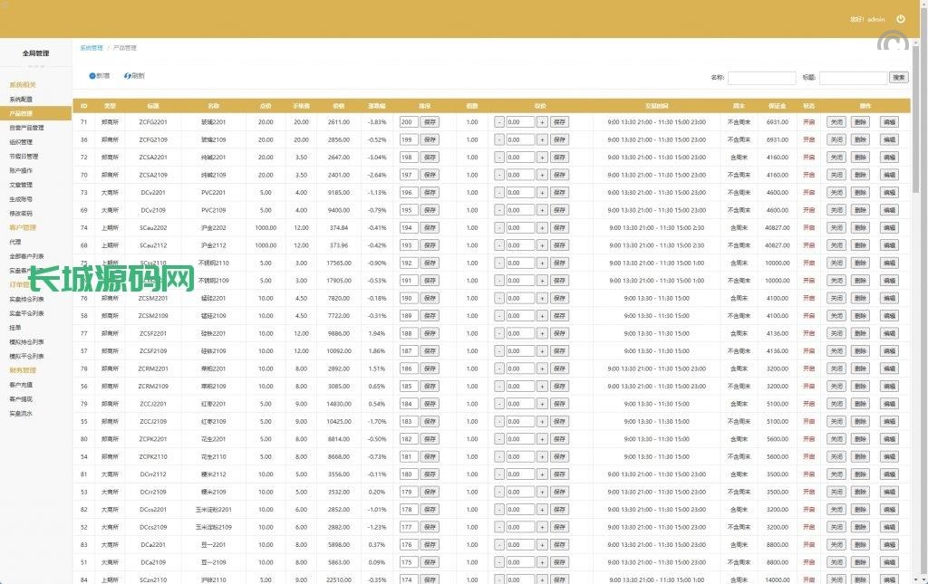Viewport: 928px width, 584px height.
Task: Select 节假日管理 sidebar menu item
Action: coord(24,157)
